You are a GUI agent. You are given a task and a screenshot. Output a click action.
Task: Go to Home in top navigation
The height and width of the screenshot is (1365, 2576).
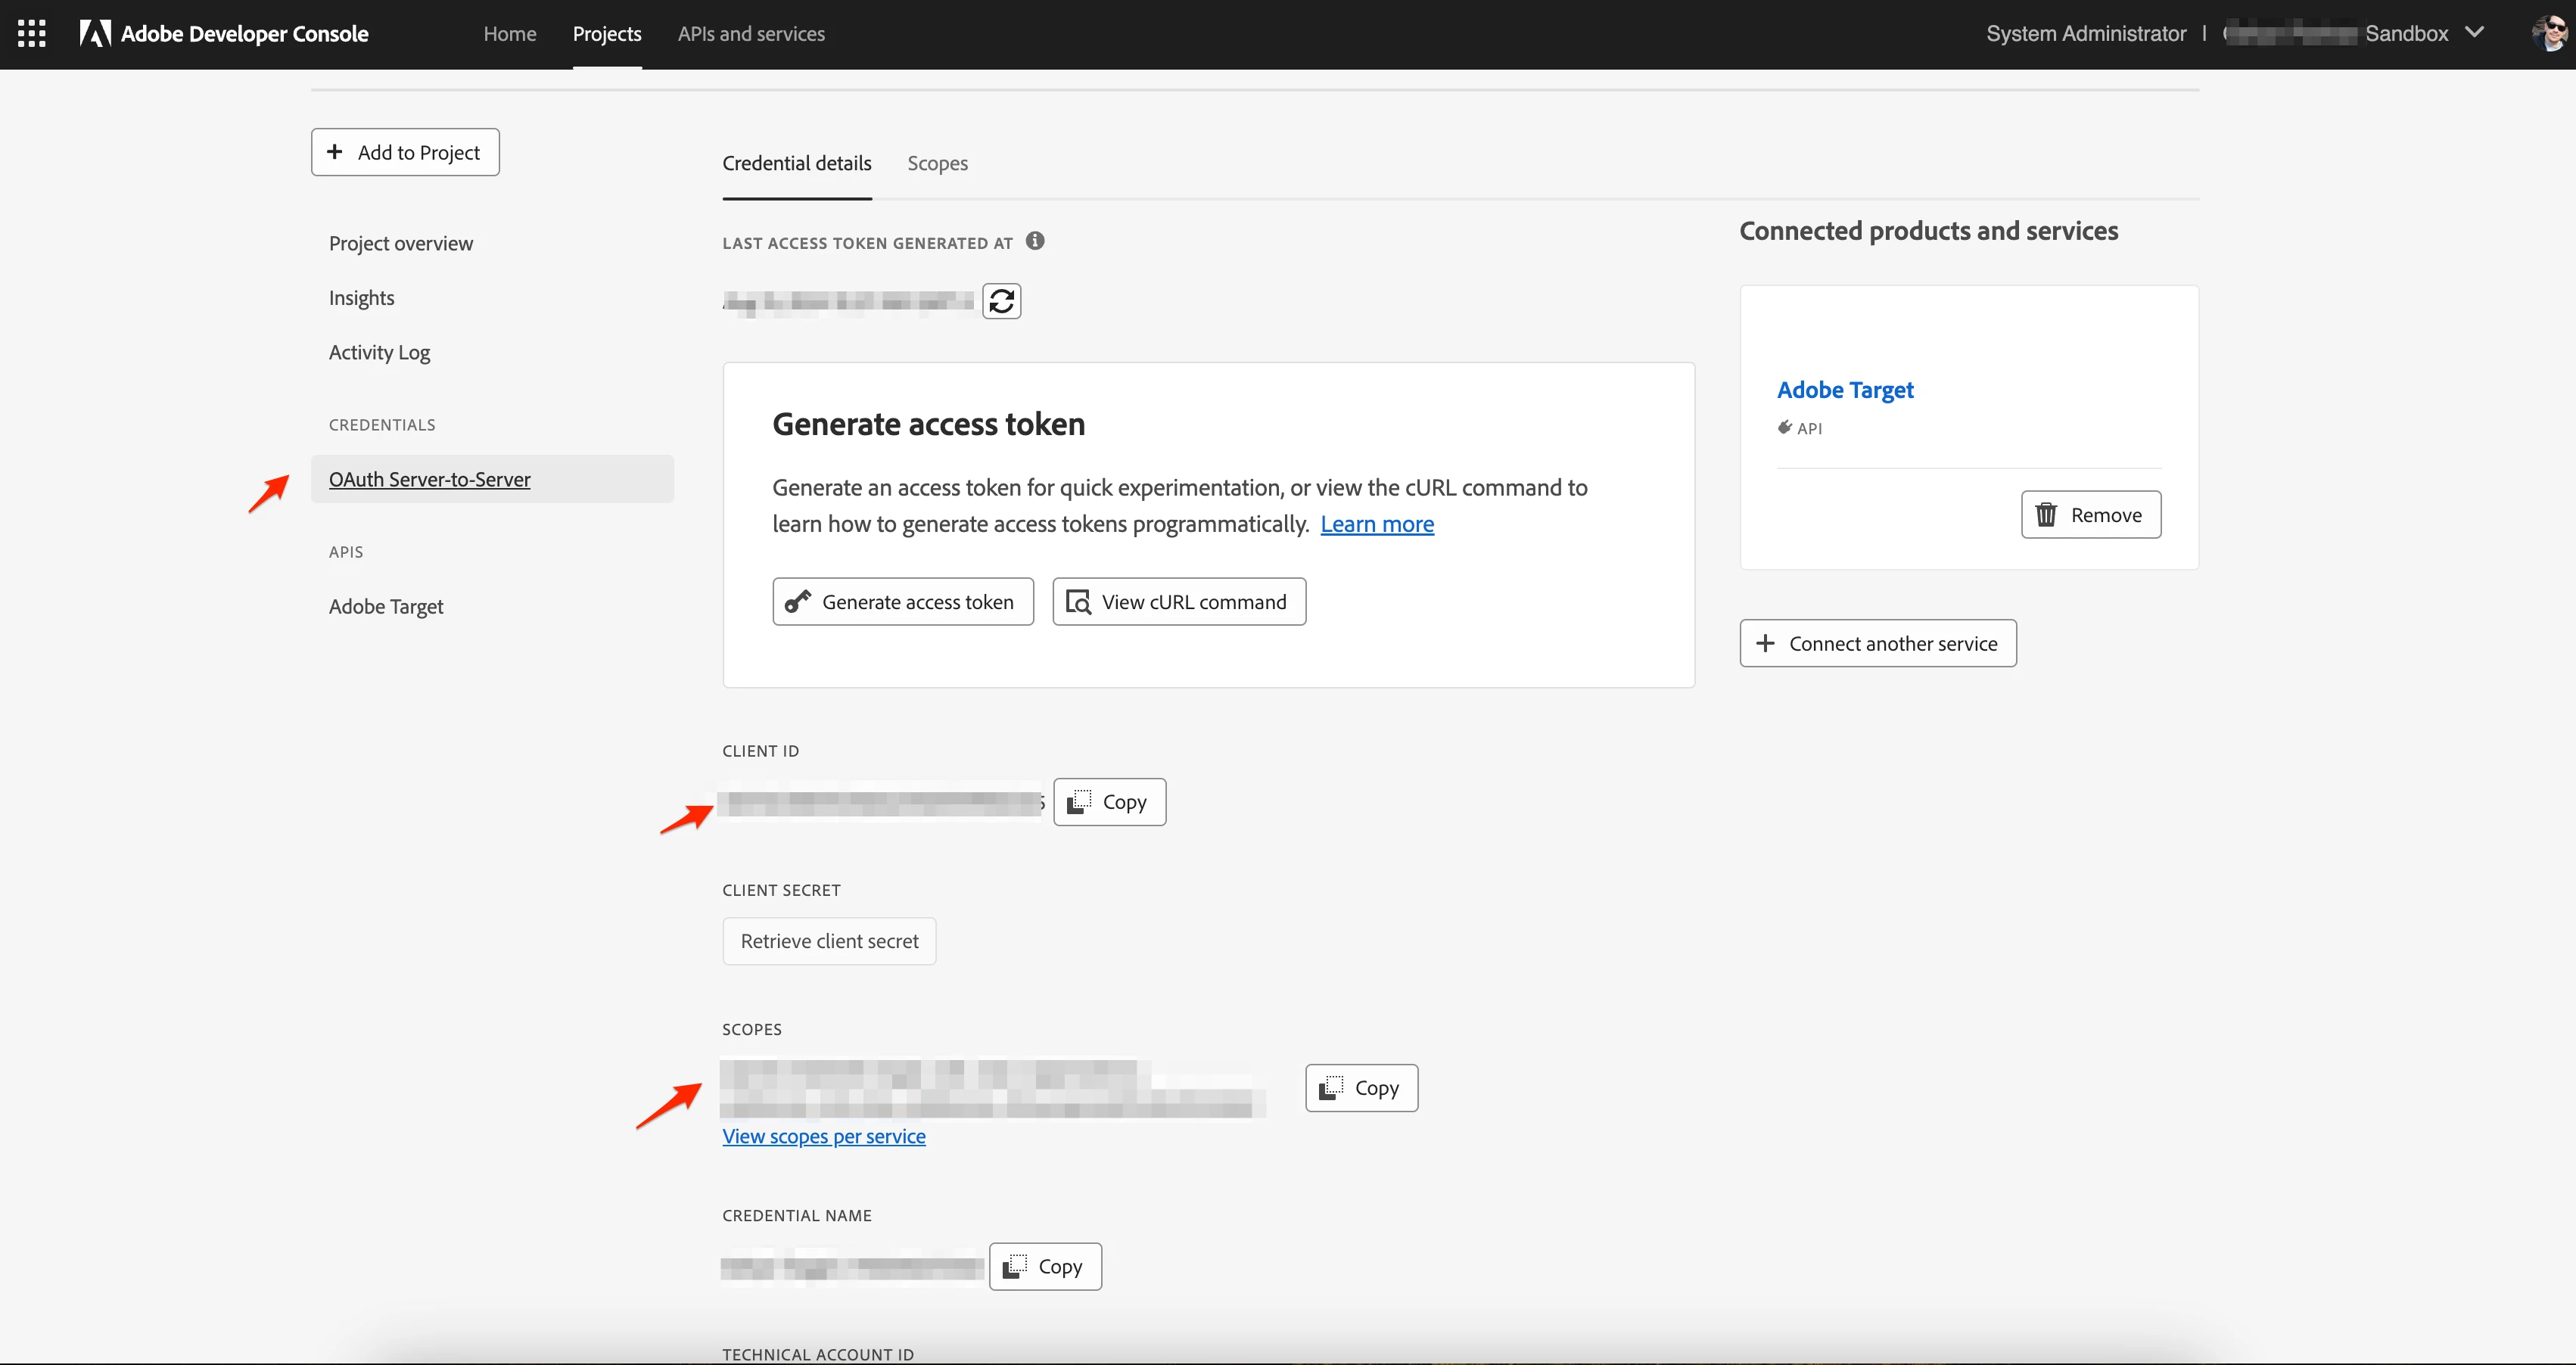[x=510, y=34]
